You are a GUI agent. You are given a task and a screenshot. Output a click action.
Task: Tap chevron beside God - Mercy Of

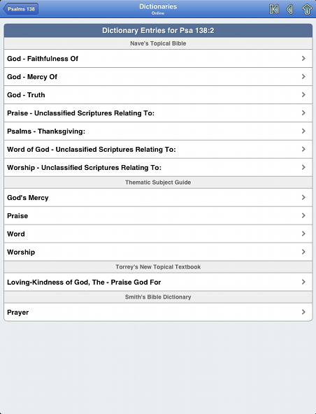point(303,76)
